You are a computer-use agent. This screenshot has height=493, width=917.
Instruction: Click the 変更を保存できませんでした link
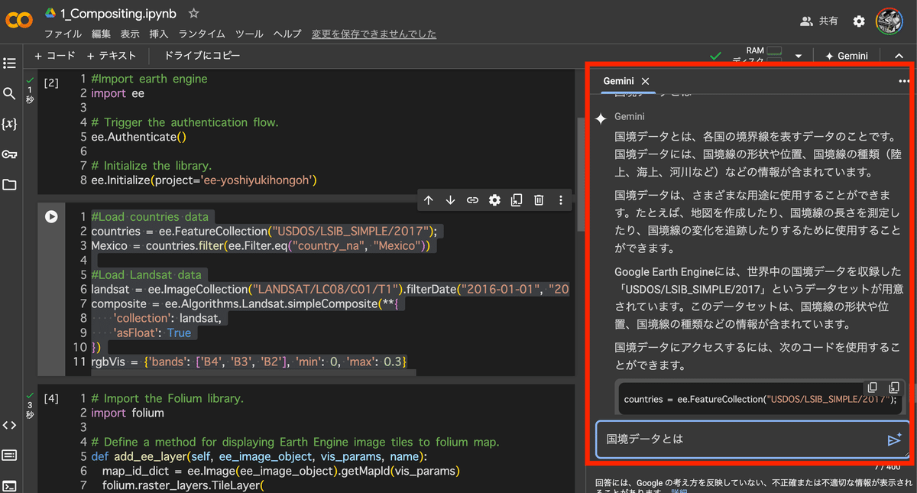tap(374, 34)
